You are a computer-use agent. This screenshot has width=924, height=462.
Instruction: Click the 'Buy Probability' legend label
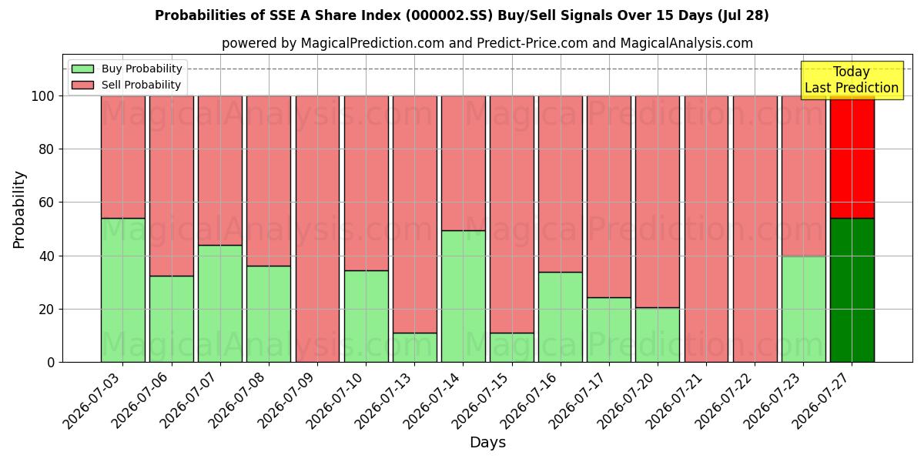click(x=142, y=69)
